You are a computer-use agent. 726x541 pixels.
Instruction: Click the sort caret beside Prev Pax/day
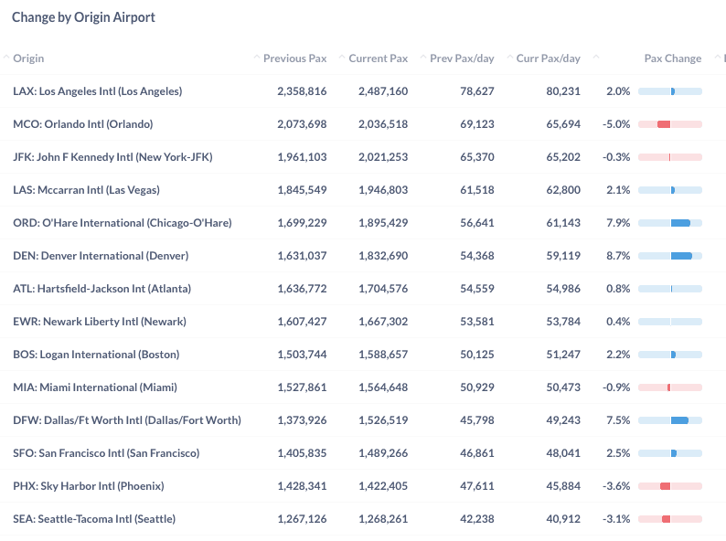[x=422, y=58]
